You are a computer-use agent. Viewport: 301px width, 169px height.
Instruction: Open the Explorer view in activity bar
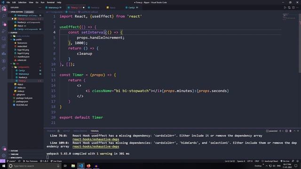[4, 8]
